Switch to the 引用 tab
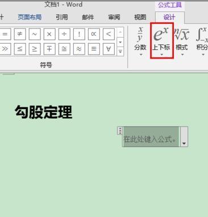 [x=62, y=18]
